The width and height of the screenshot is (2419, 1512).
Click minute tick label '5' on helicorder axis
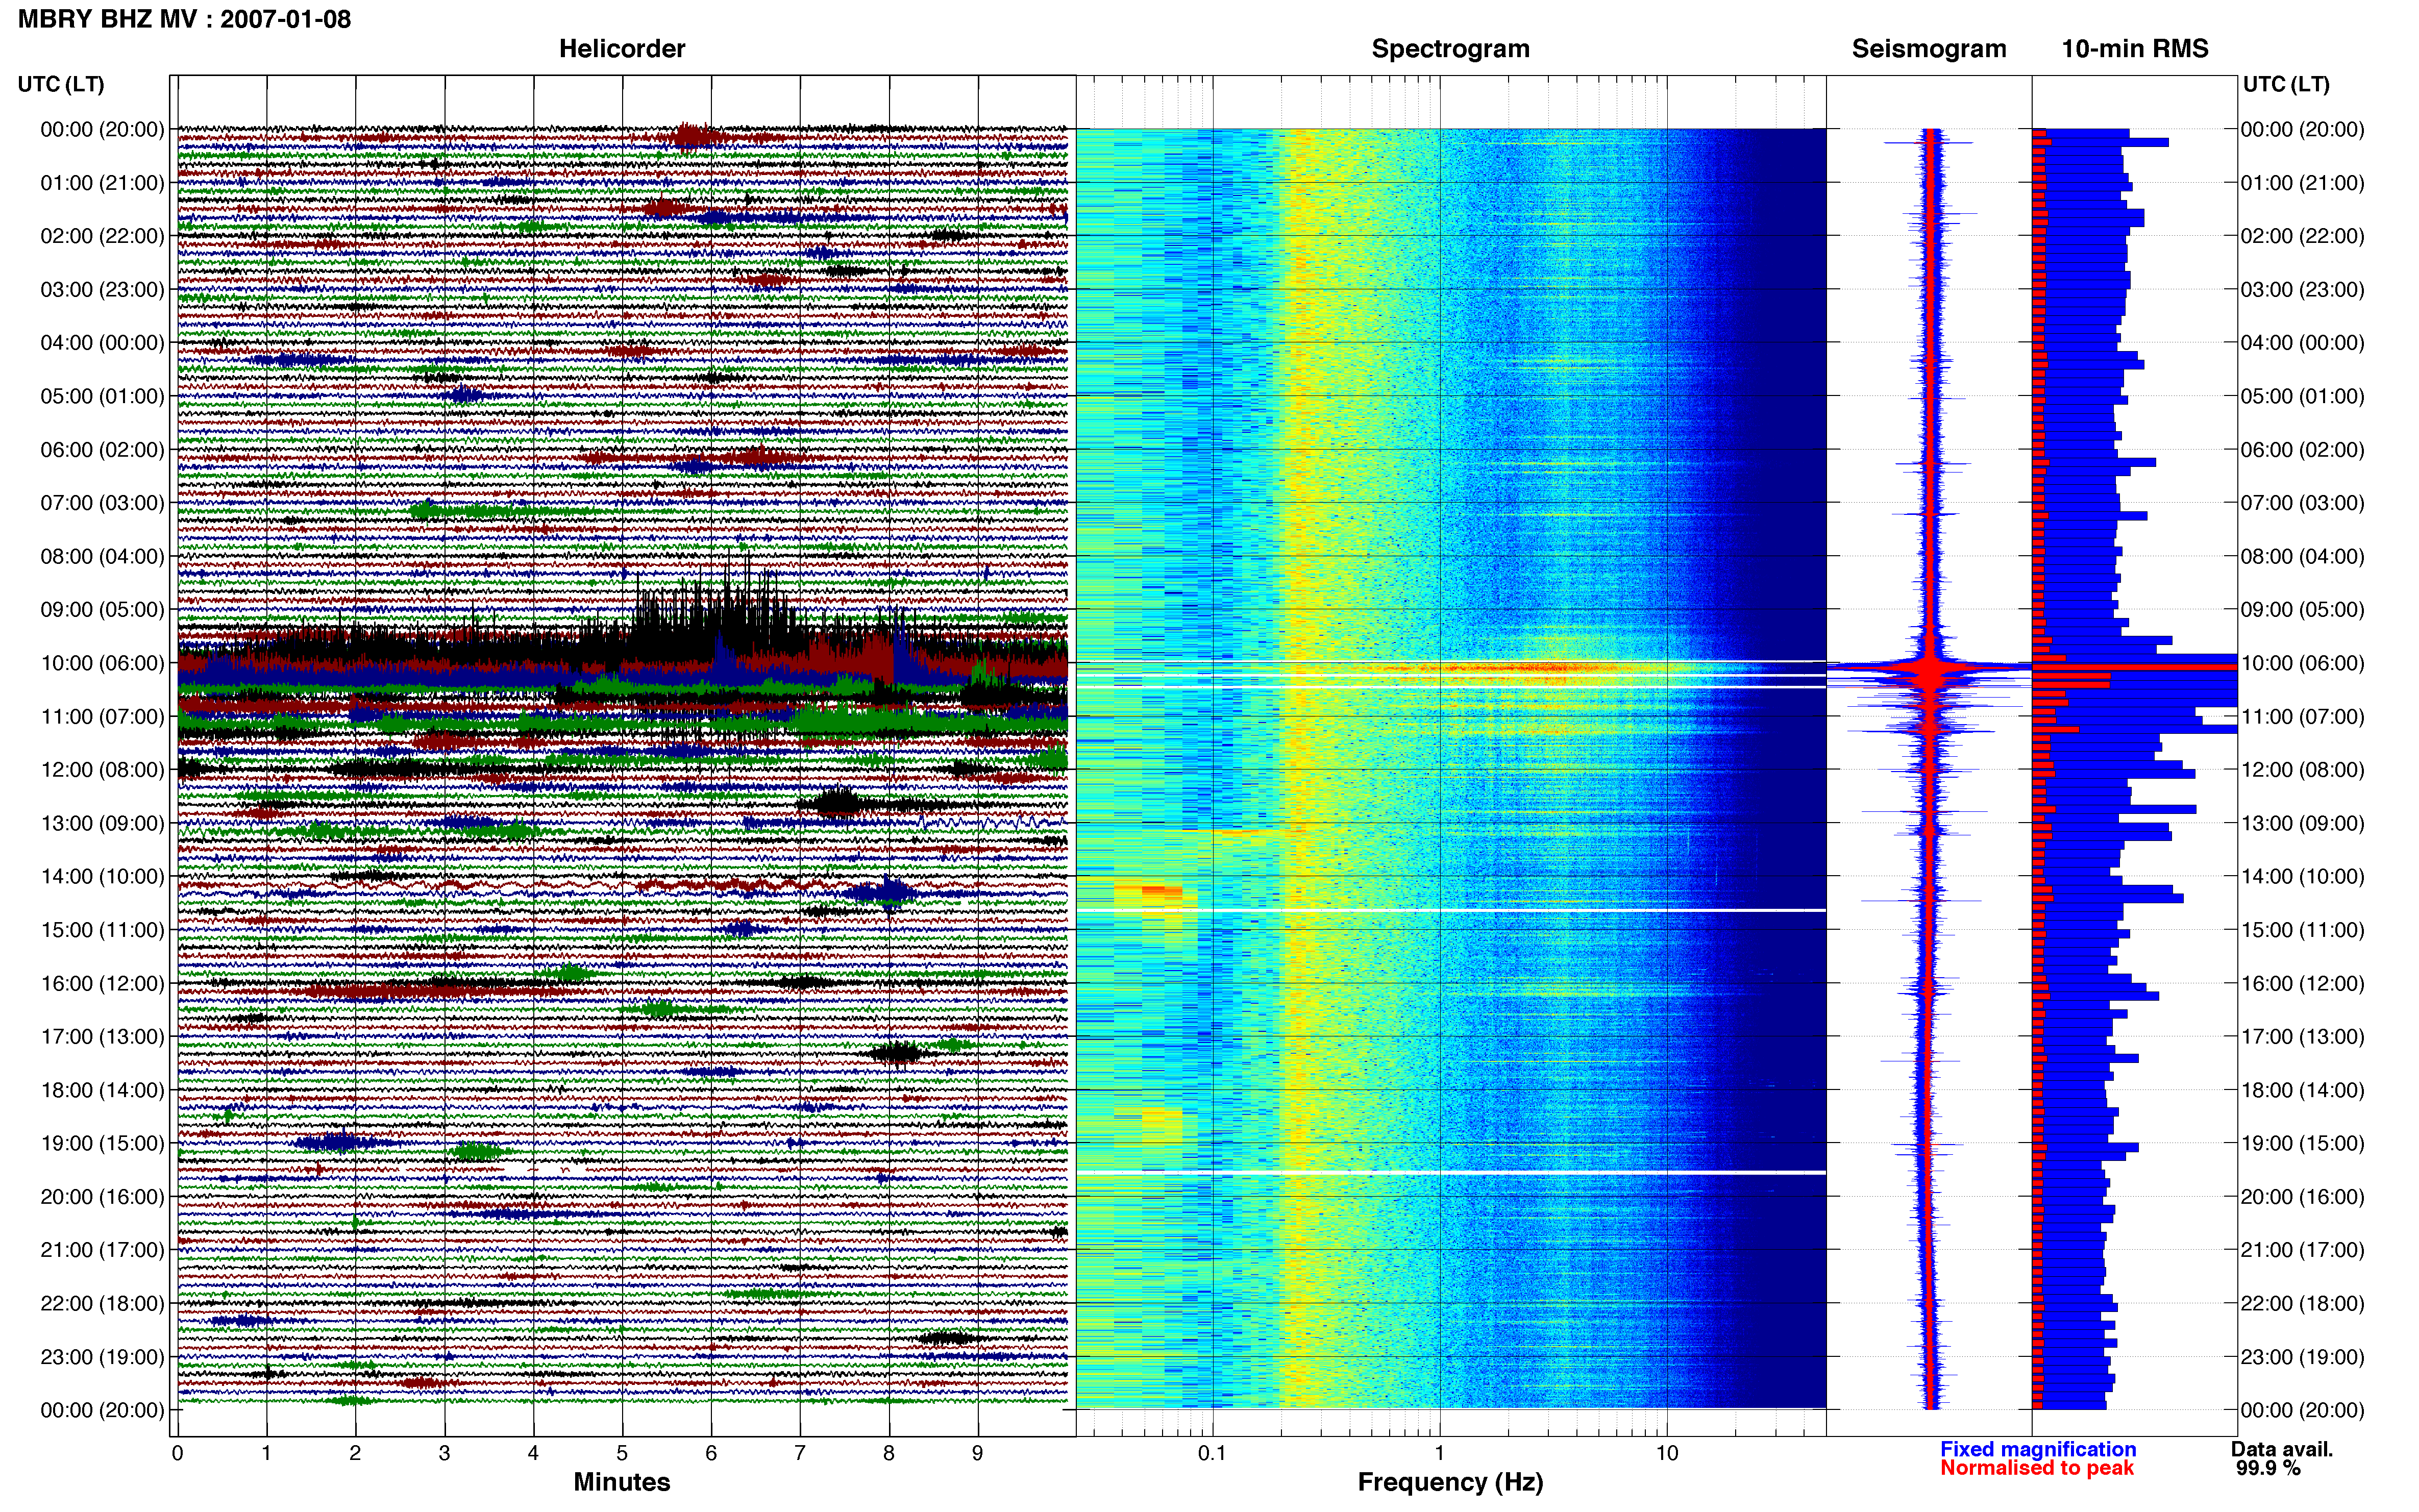click(x=622, y=1454)
